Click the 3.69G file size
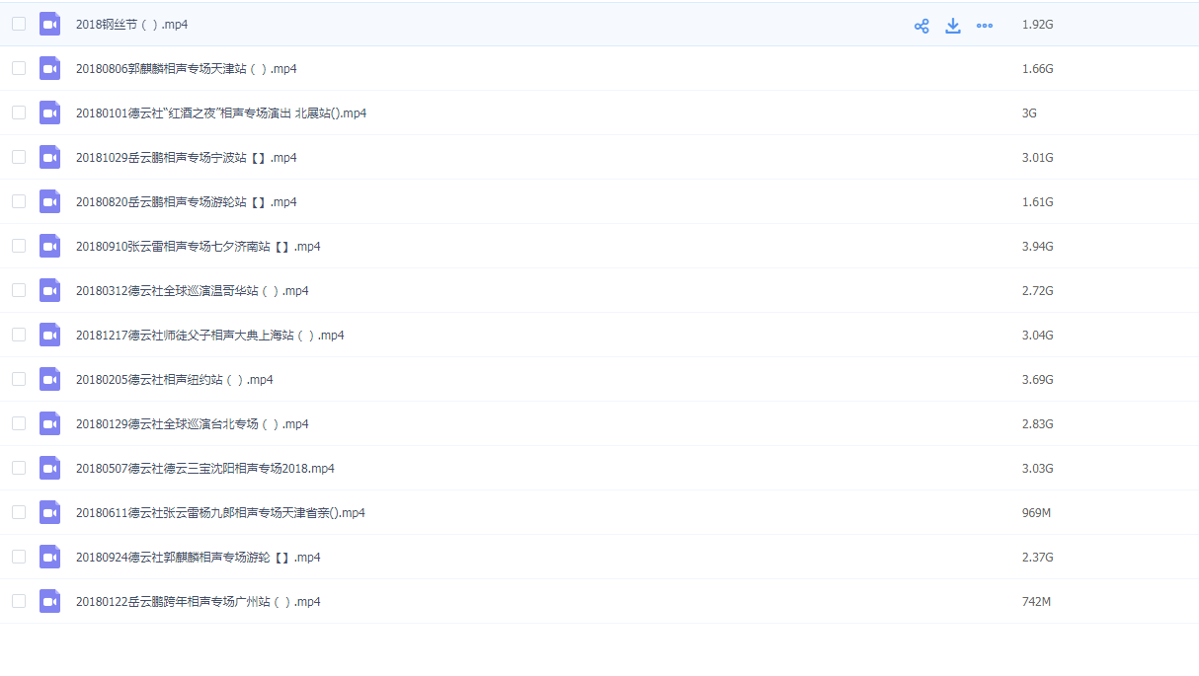The height and width of the screenshot is (676, 1199). (x=1038, y=380)
